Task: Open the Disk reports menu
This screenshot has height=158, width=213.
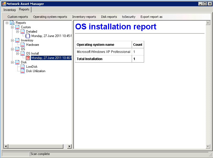Action: (109, 17)
